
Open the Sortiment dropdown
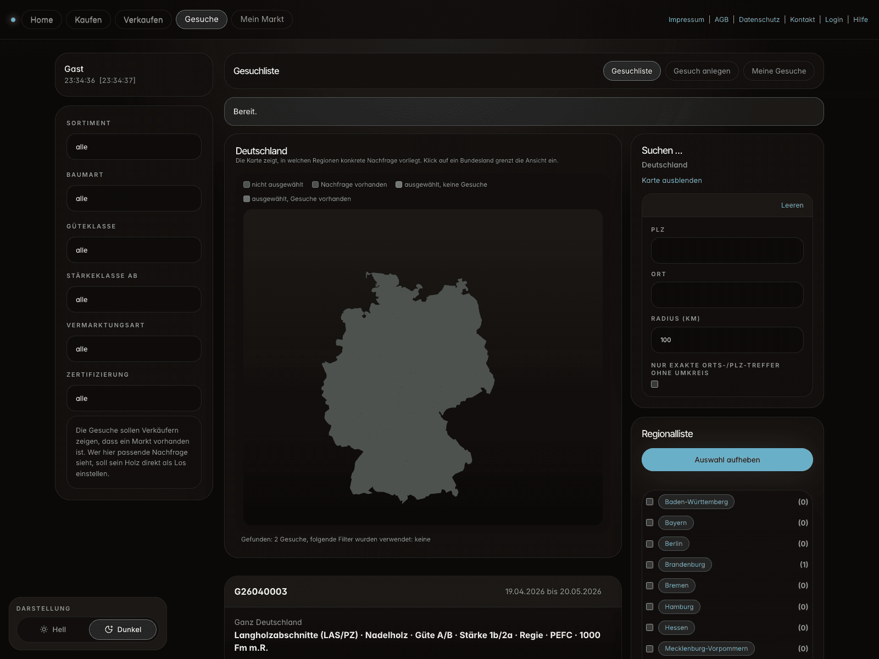point(134,147)
